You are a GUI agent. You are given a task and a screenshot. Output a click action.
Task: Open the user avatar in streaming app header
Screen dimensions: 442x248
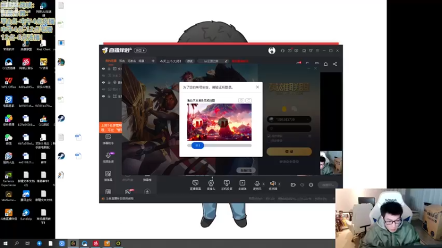coord(272,50)
